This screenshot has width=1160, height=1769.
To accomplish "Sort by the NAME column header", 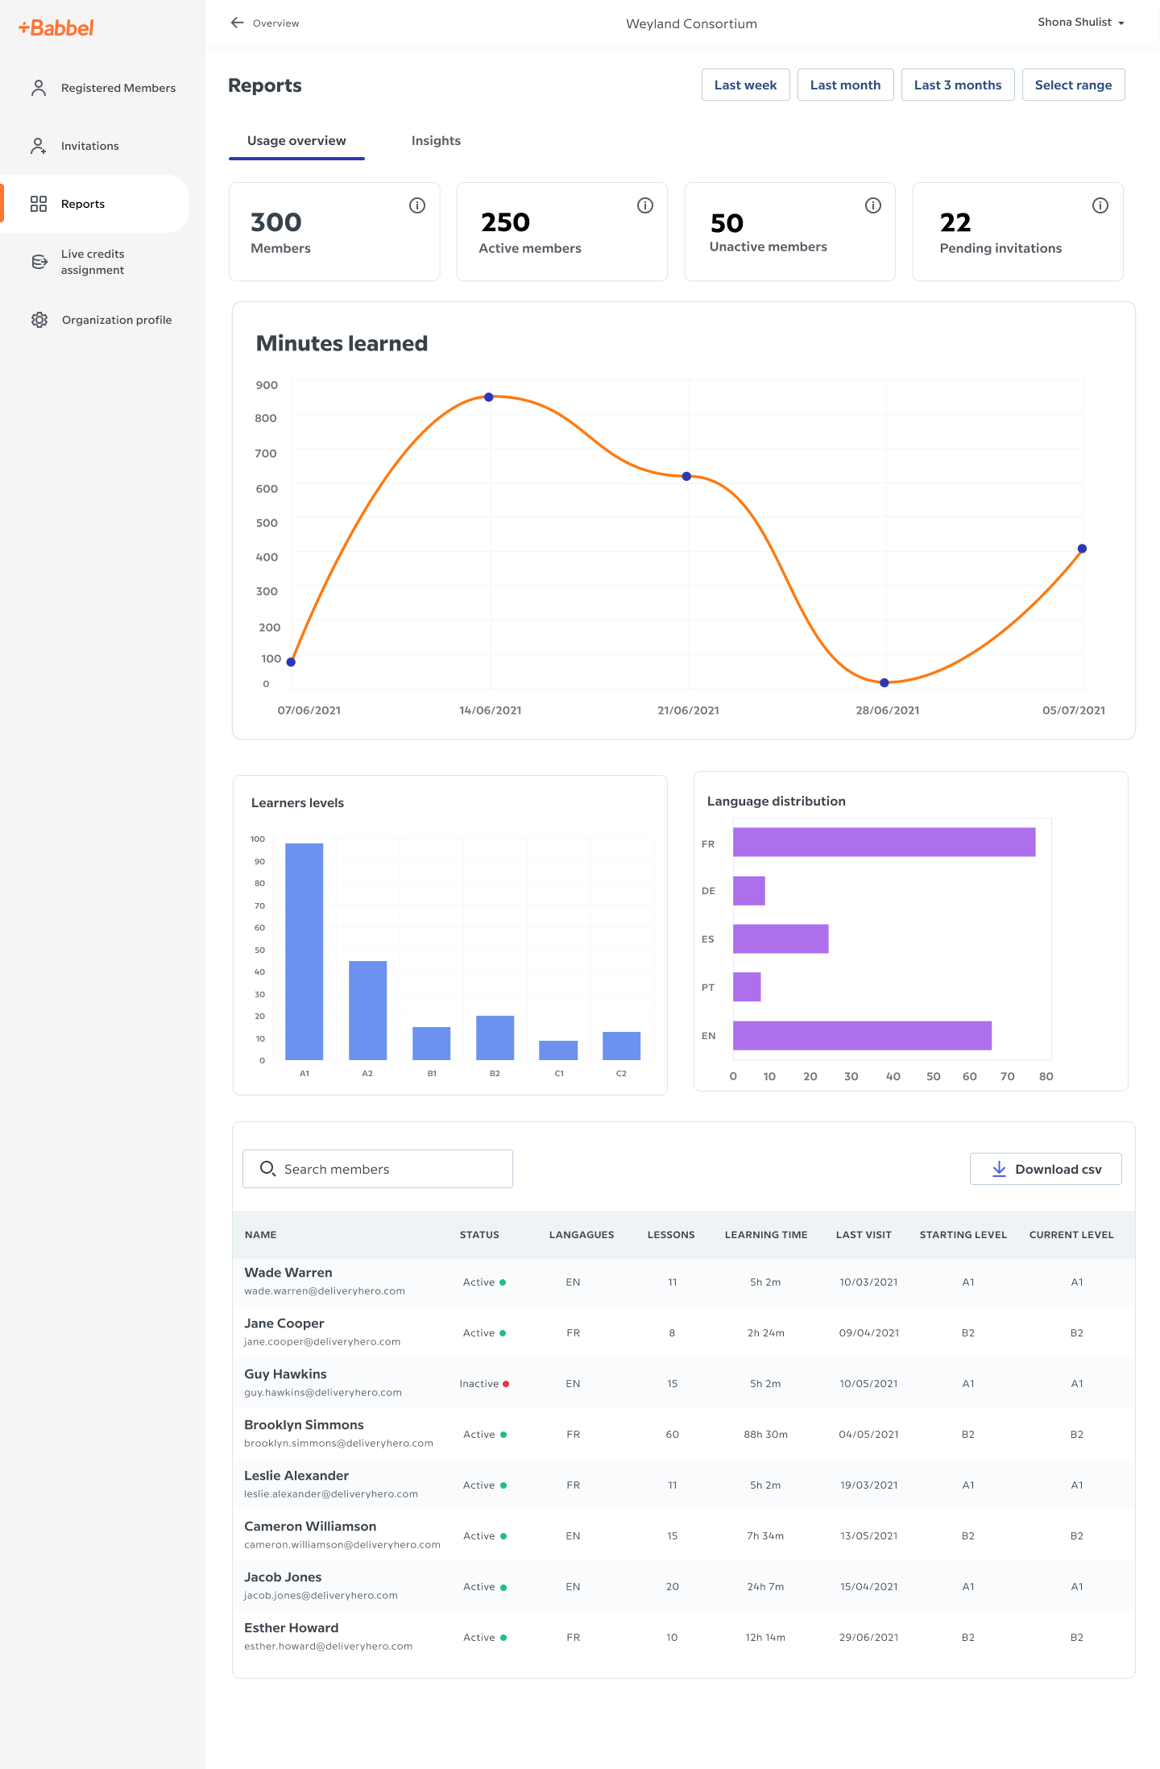I will (x=260, y=1235).
